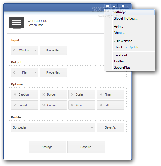Enable Cursor capture option
This screenshot has height=166, width=161.
(x=53, y=105)
